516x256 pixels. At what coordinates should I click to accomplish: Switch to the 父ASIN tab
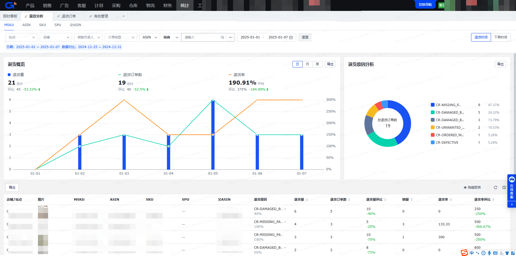(75, 25)
